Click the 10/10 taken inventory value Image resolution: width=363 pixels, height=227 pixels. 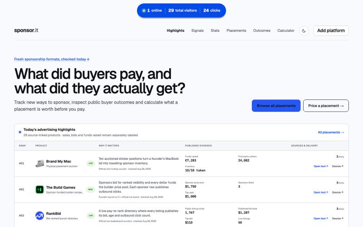click(195, 170)
